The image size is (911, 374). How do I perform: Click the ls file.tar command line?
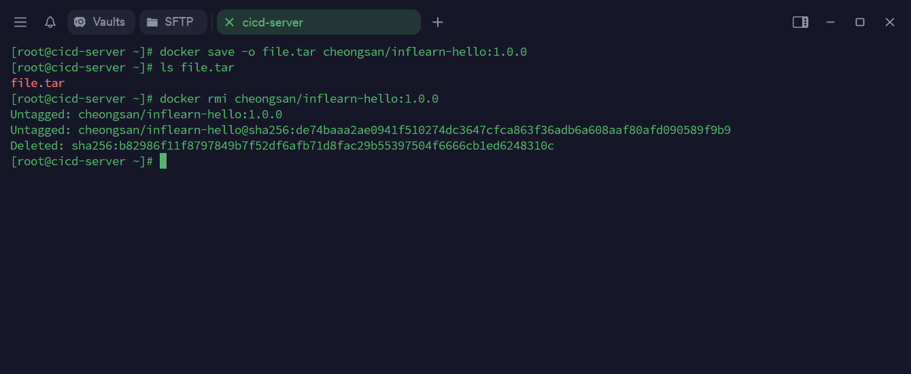197,67
